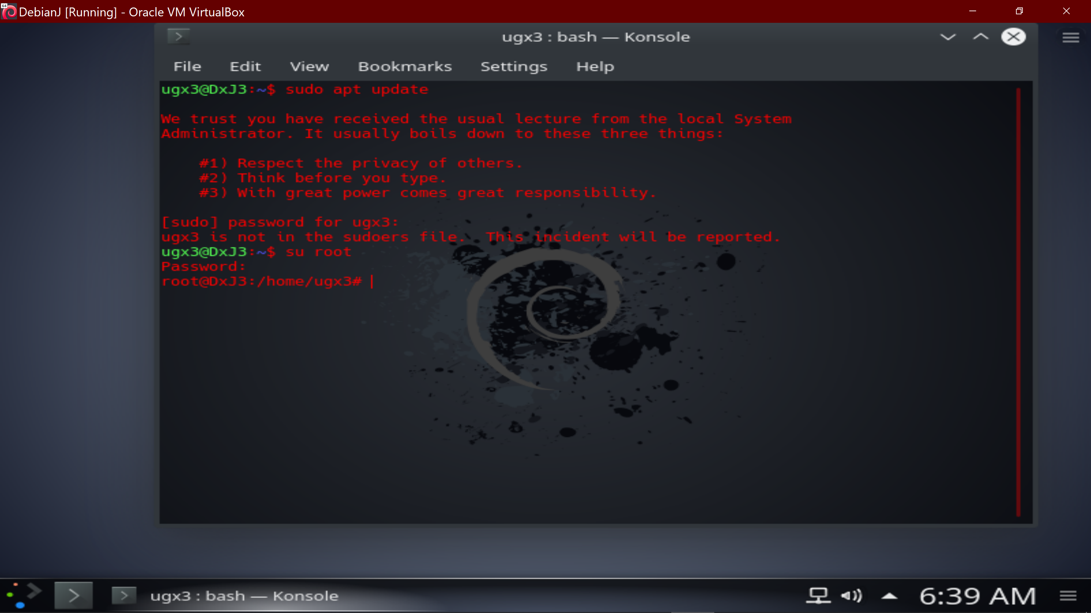
Task: Click the red terminal scrollbar
Action: [x=1018, y=302]
